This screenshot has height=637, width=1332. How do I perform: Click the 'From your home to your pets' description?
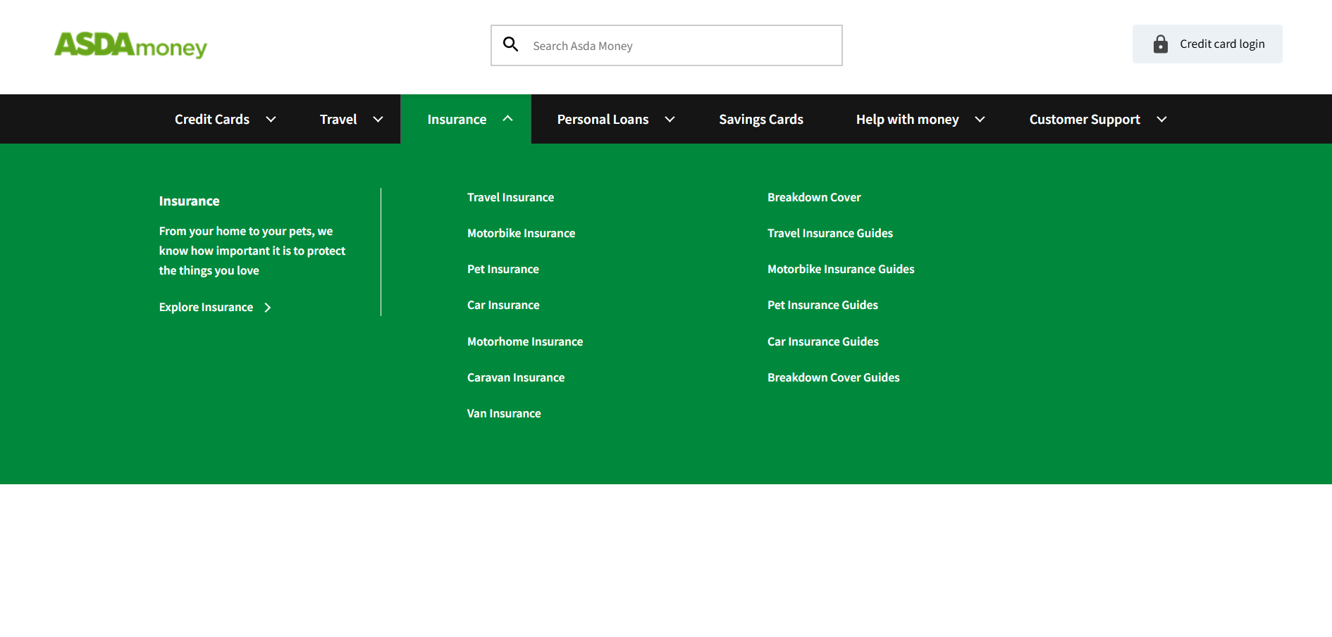click(252, 251)
